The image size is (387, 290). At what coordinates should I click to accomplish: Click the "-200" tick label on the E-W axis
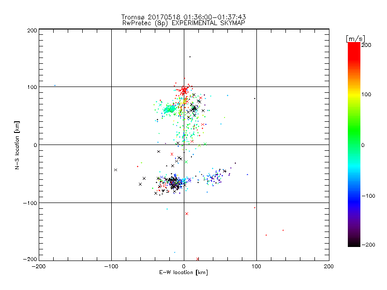(39, 266)
